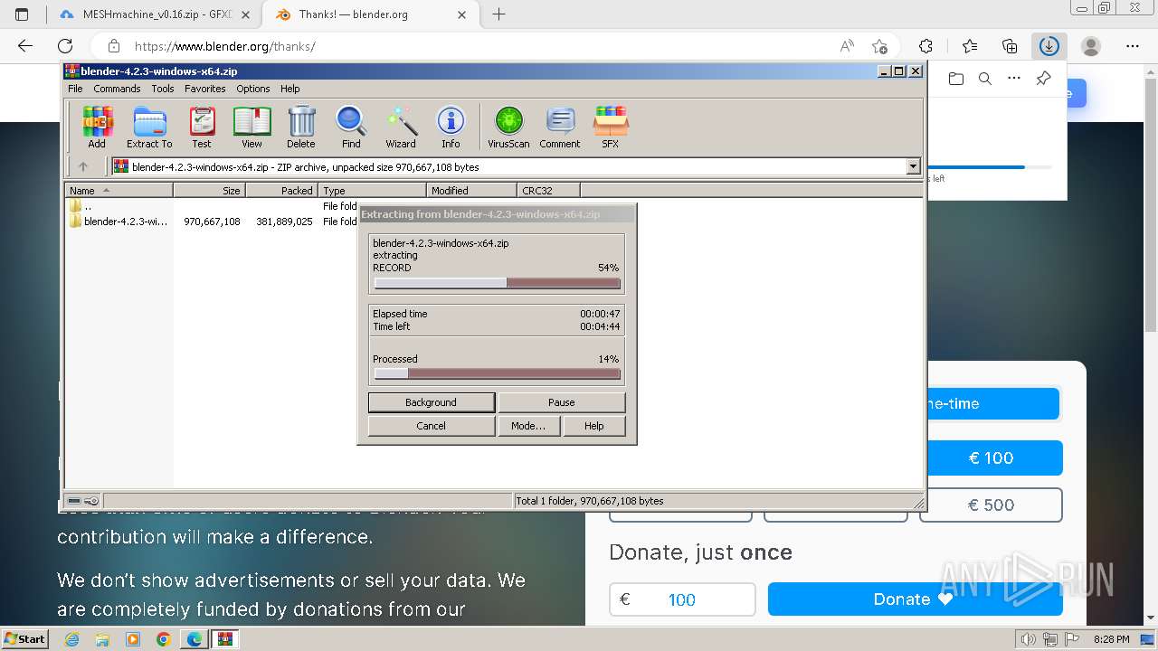
Task: Open the Tools menu
Action: (163, 89)
